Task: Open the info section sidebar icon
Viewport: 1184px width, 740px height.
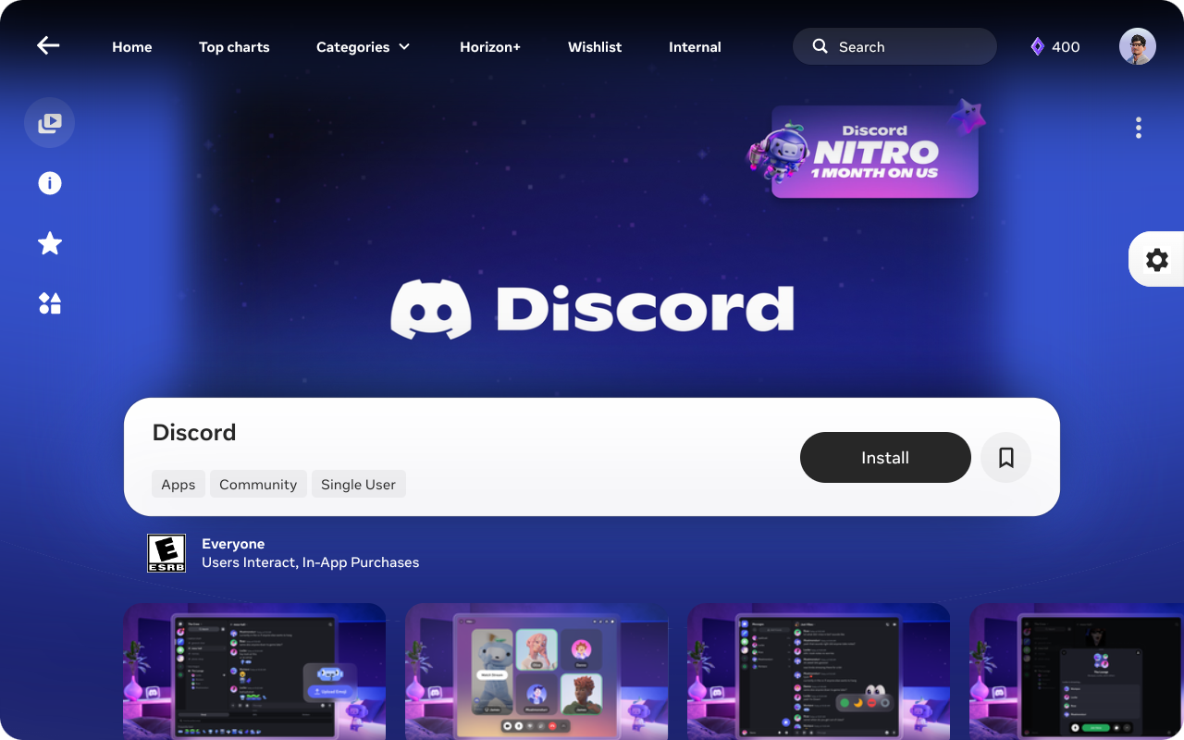Action: click(49, 183)
